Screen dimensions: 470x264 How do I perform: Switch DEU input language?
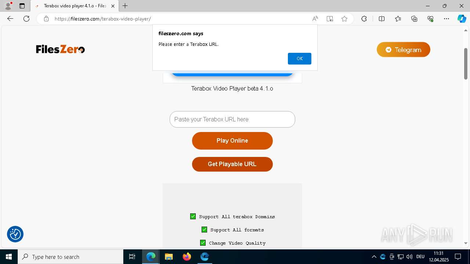(x=420, y=257)
